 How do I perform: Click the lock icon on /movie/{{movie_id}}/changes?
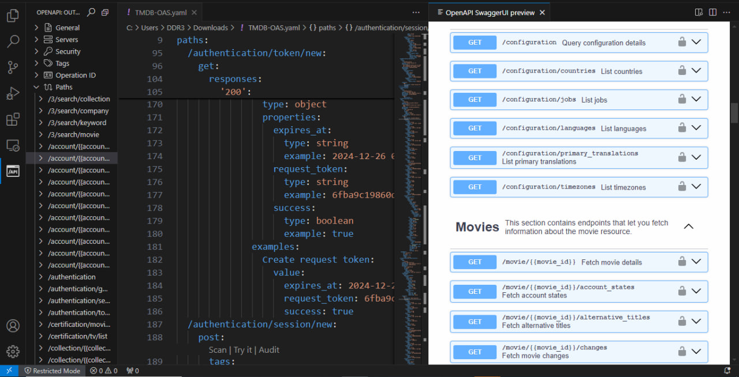[682, 351]
